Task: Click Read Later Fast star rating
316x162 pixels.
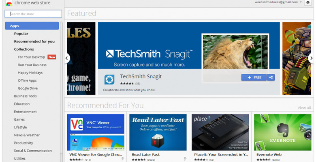Action: (139, 160)
